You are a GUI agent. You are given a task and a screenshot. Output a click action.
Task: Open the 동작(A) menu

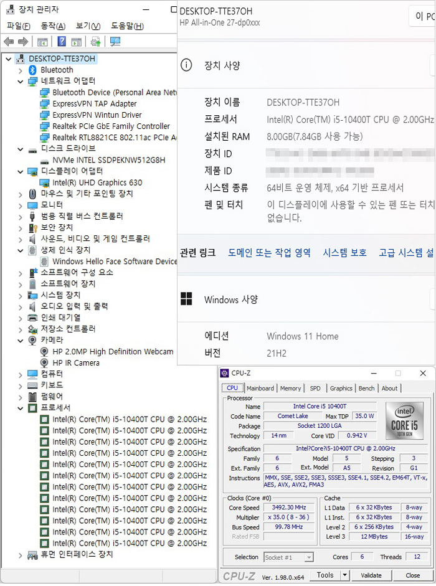[53, 26]
